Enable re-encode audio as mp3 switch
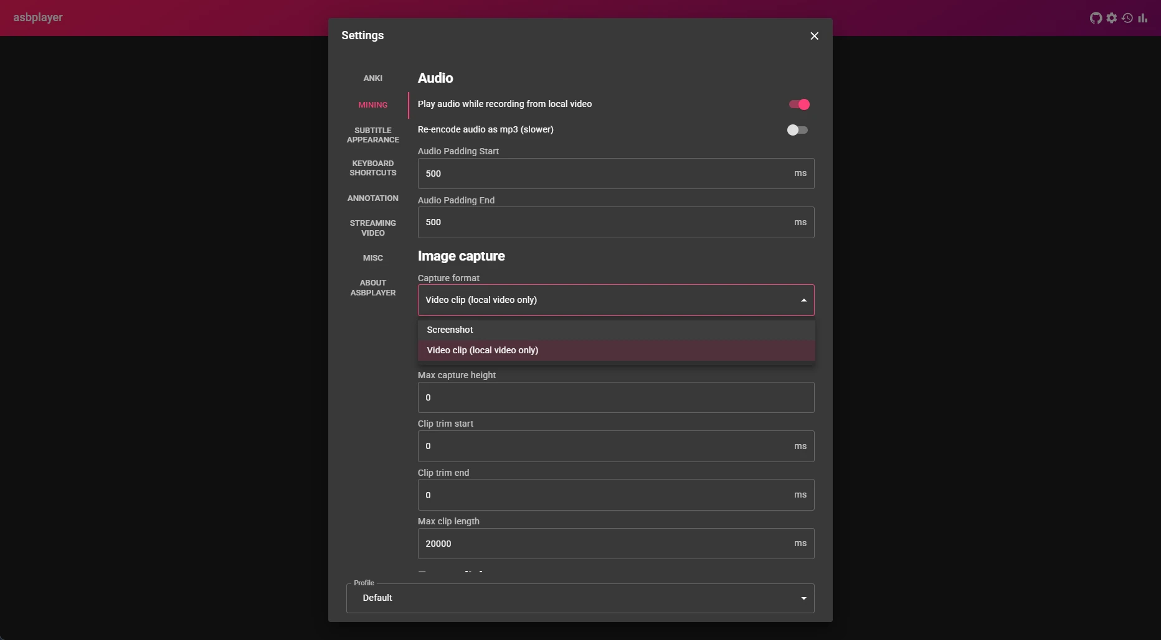 click(x=797, y=130)
